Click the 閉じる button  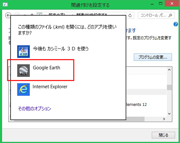pyautogui.click(x=163, y=135)
